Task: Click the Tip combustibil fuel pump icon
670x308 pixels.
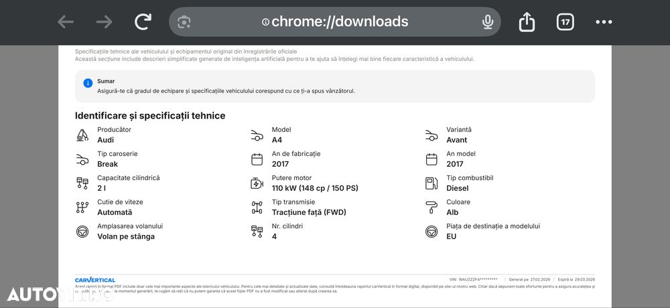Action: tap(431, 183)
